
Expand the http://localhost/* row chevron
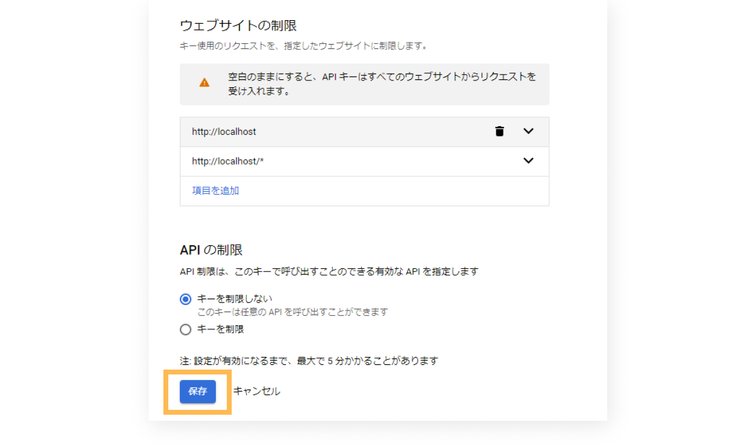(529, 161)
